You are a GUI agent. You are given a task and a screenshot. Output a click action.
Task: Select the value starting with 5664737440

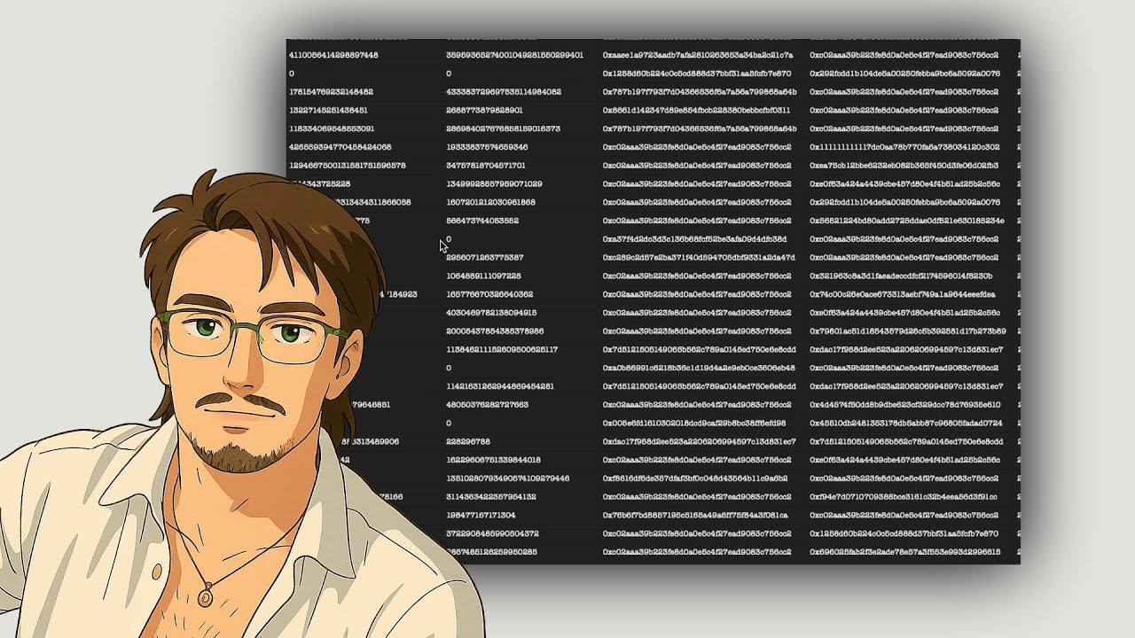pos(482,221)
